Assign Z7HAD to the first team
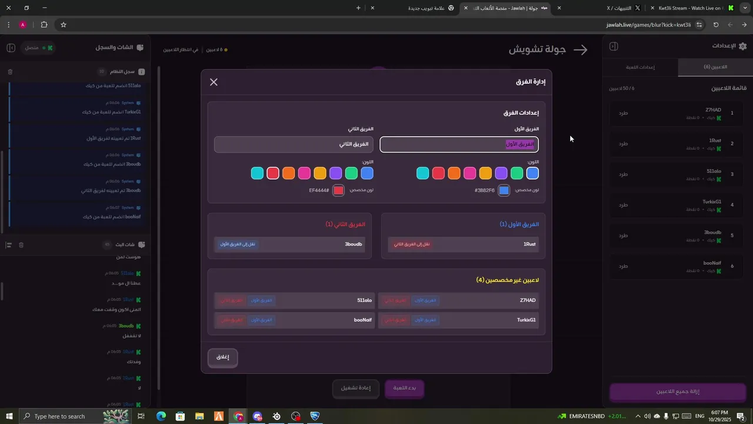Viewport: 753px width, 424px height. [426, 300]
